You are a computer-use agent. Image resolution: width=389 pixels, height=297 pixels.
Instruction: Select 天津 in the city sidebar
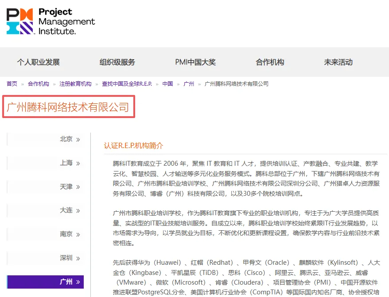[x=45, y=187]
